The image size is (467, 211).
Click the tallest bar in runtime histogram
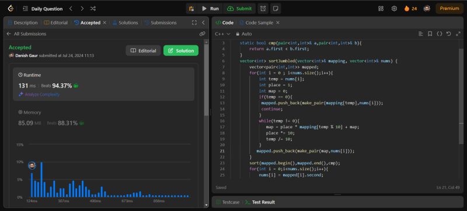41,180
